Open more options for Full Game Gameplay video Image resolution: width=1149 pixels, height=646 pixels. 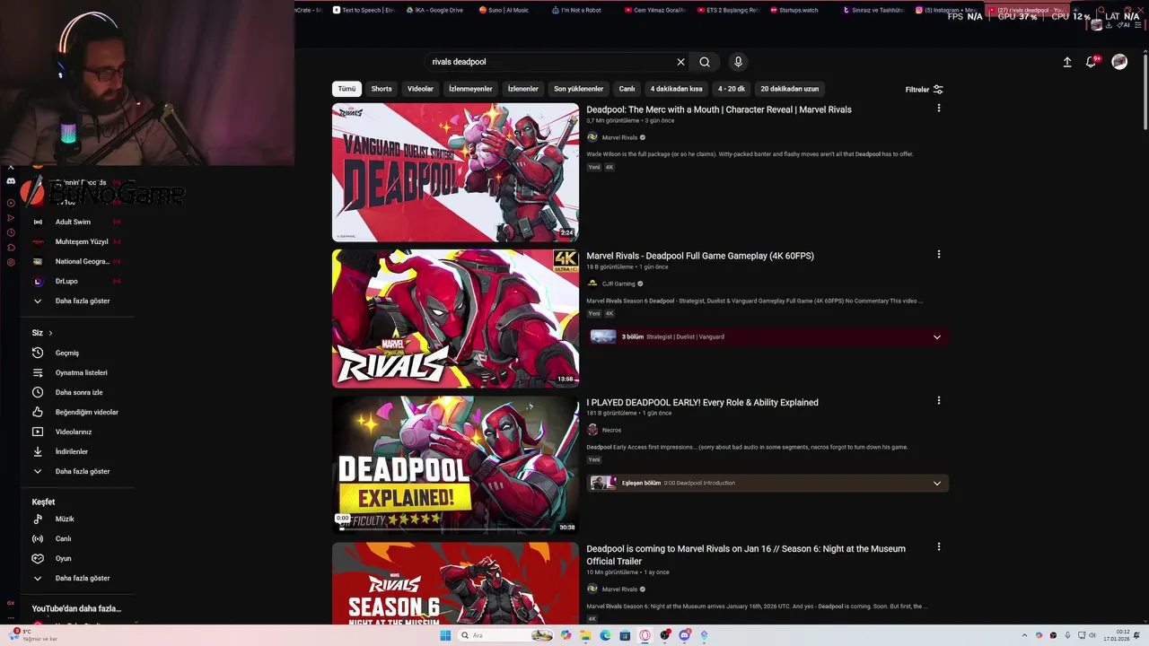[x=939, y=255]
